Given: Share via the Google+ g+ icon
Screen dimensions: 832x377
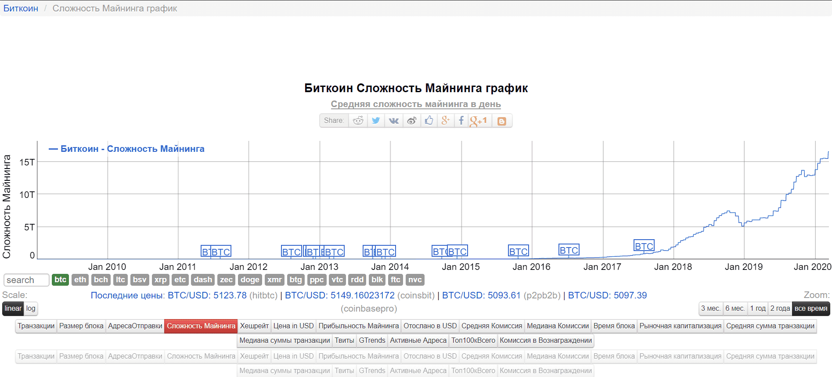Looking at the screenshot, I should coord(445,121).
